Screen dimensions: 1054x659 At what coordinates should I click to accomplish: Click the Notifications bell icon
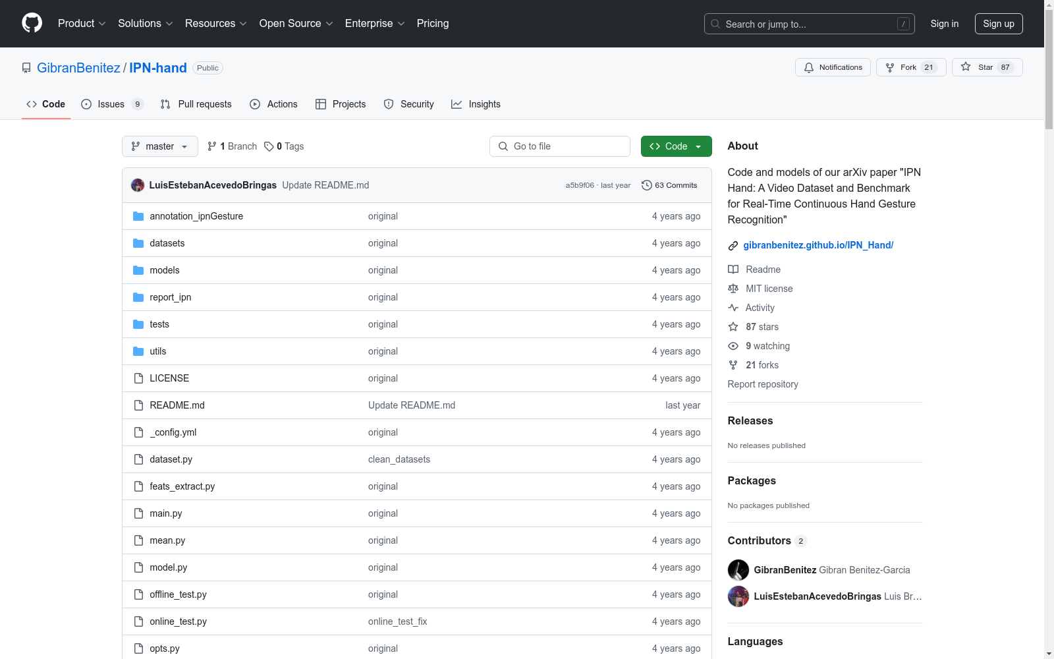pos(809,67)
